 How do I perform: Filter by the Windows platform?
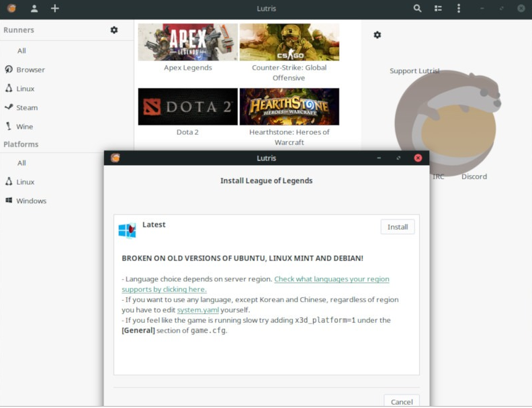31,201
